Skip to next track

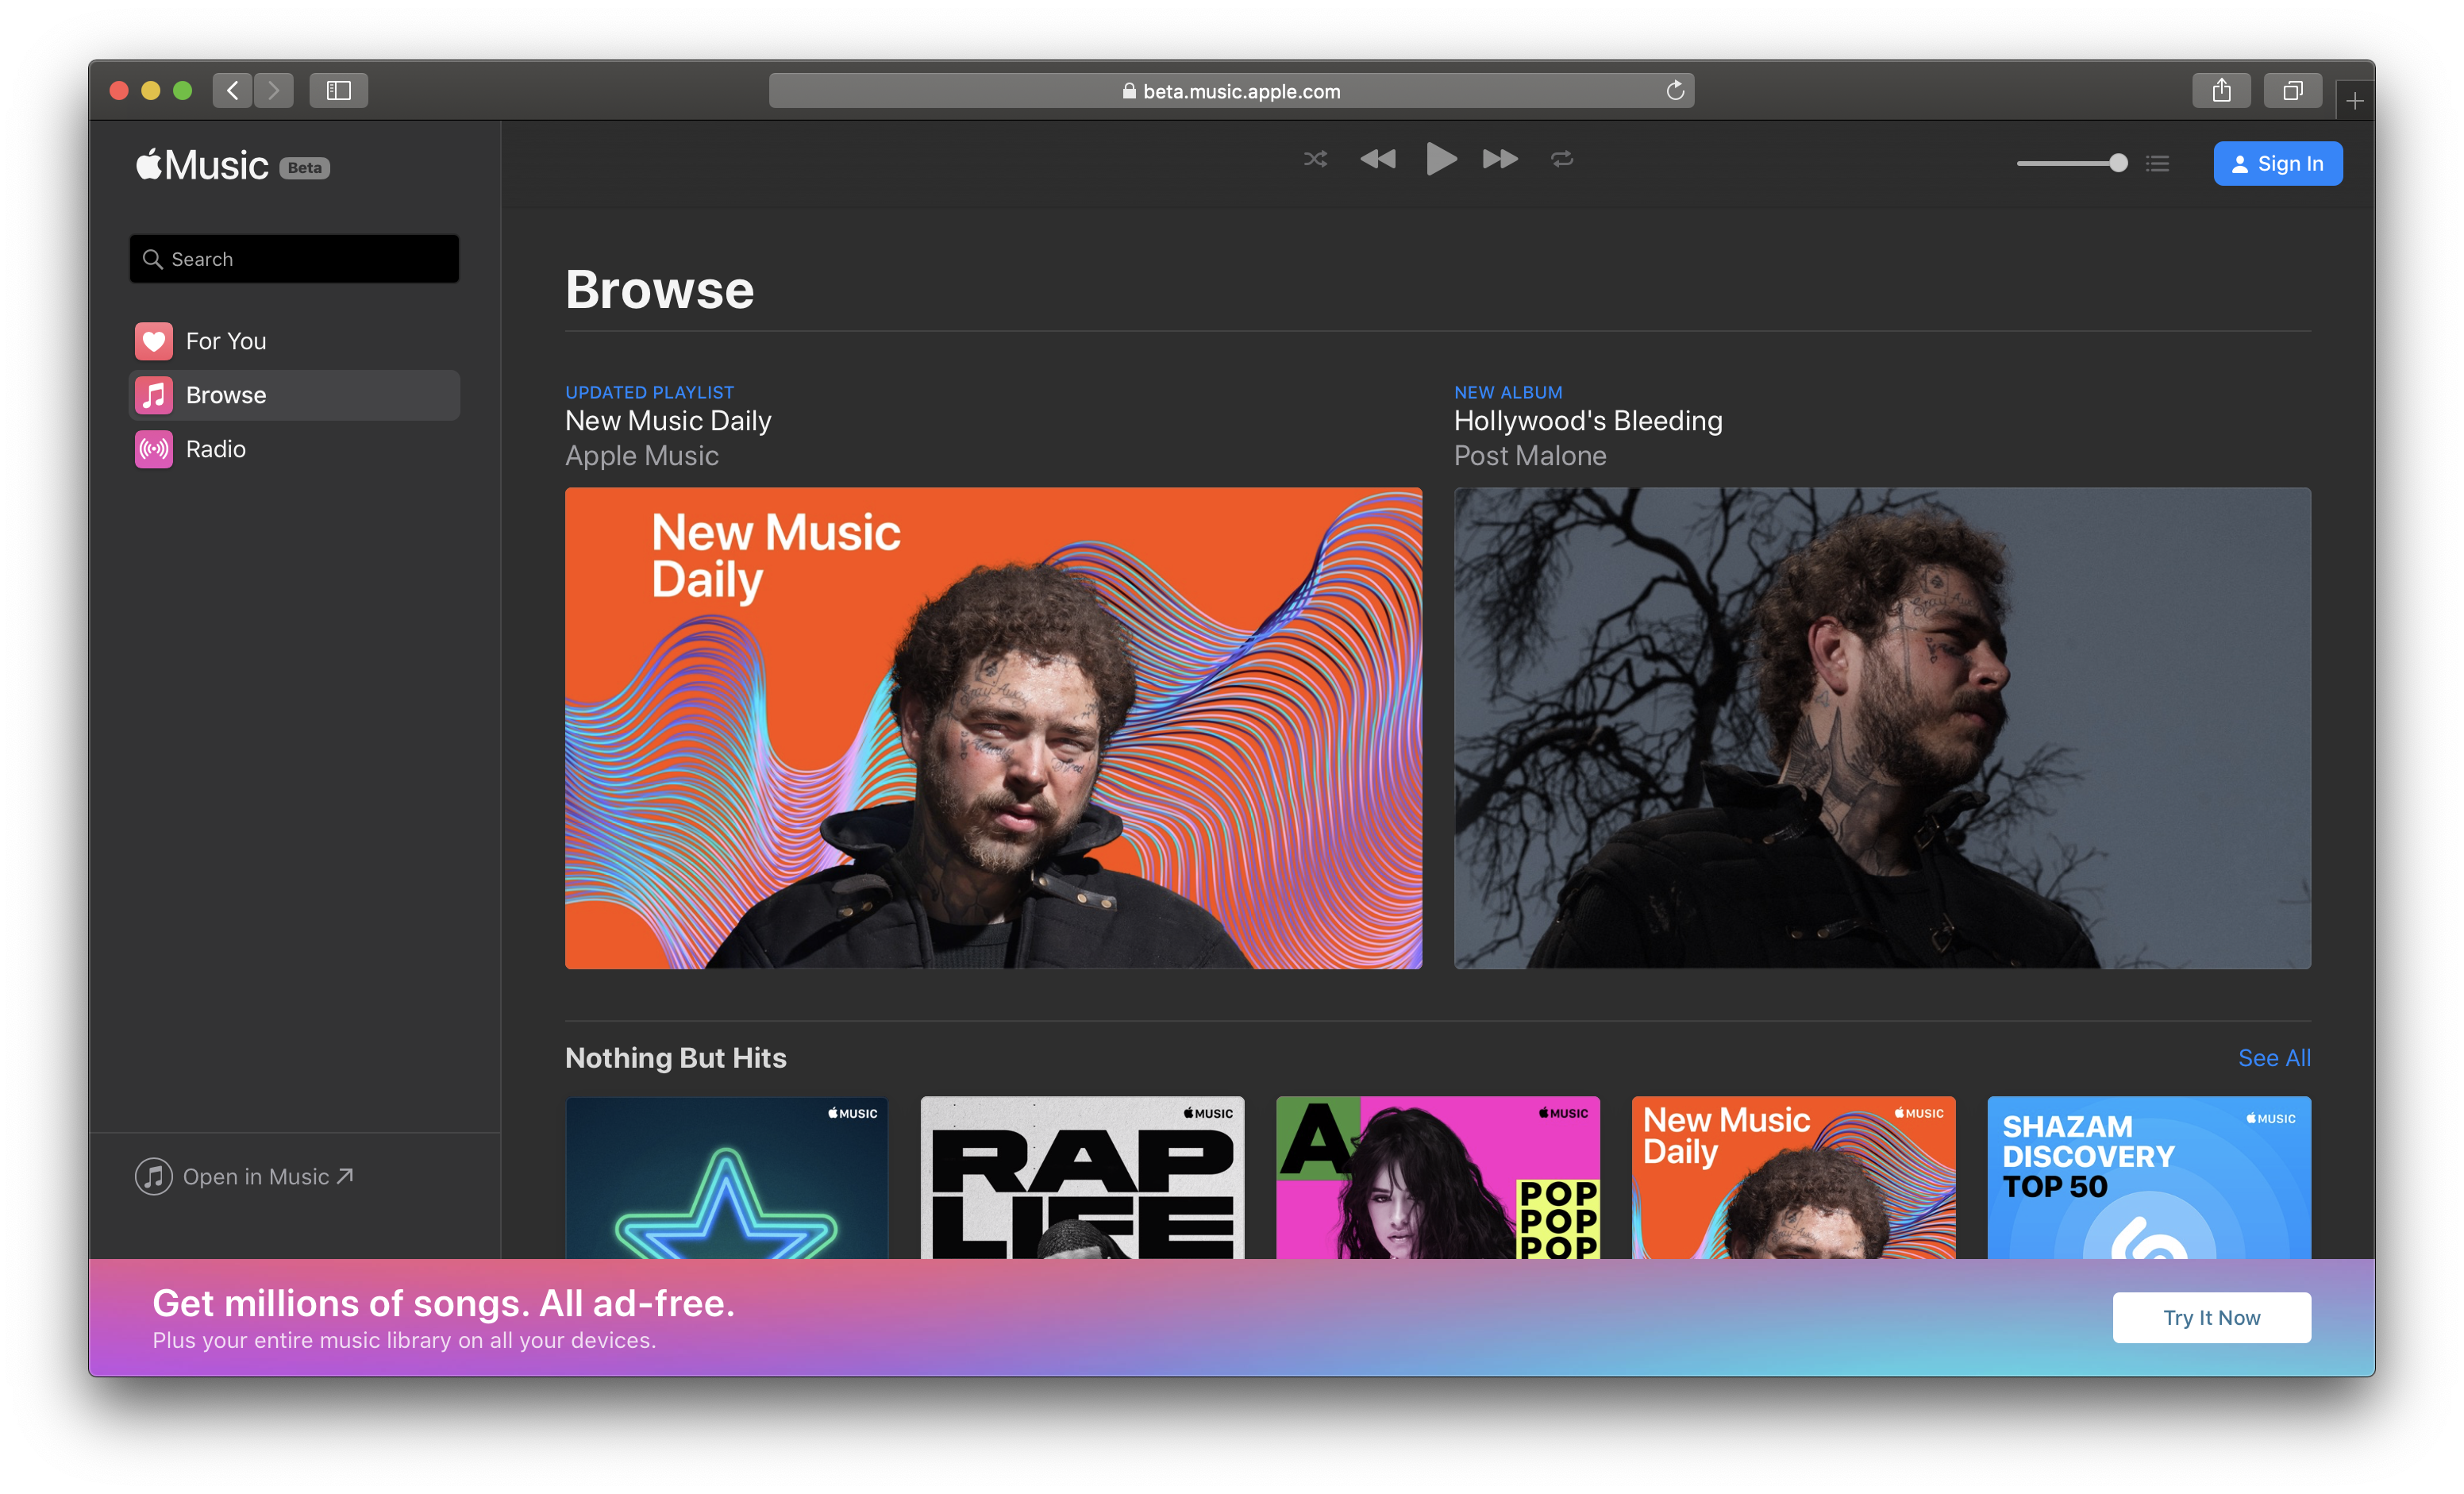point(1499,159)
